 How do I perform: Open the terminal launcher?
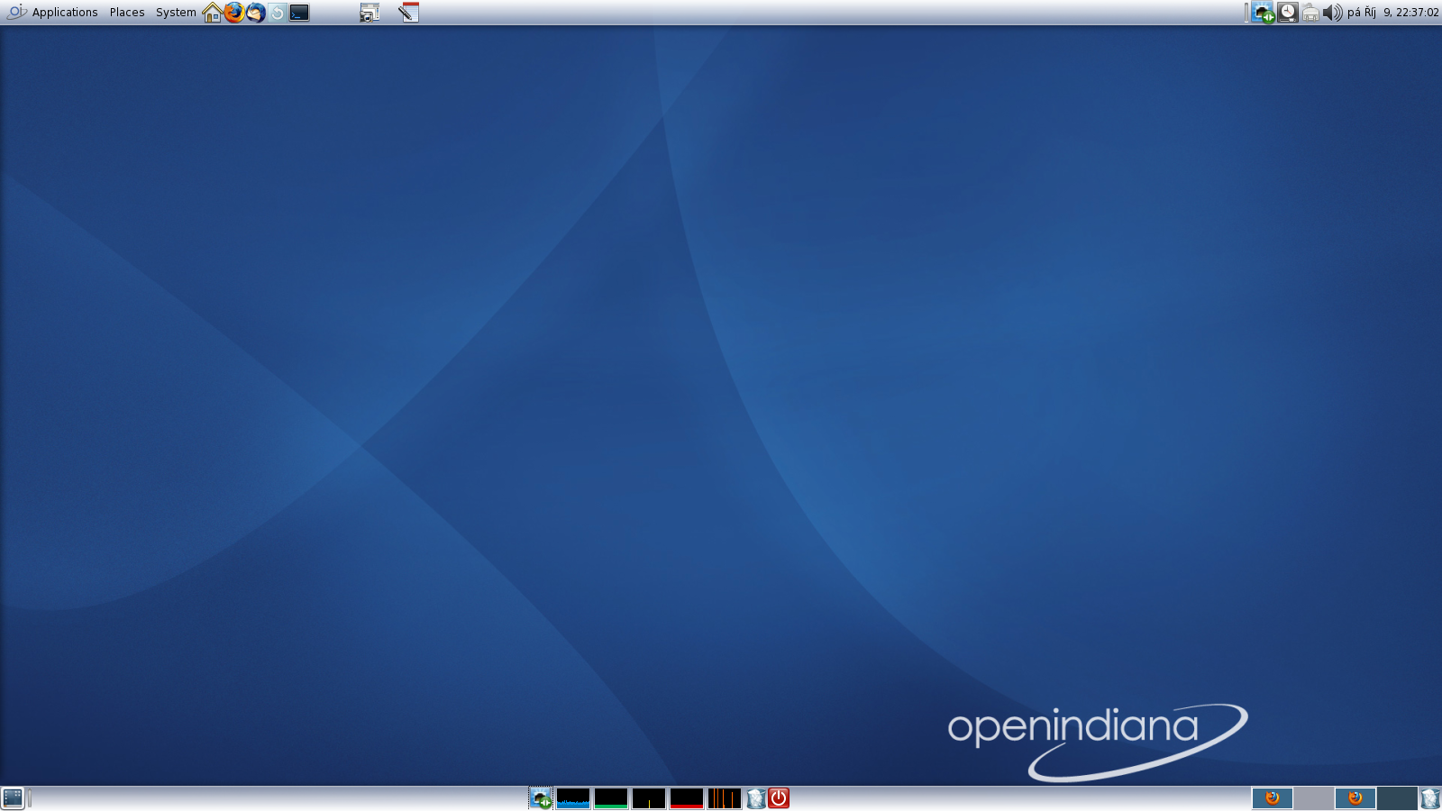[299, 13]
